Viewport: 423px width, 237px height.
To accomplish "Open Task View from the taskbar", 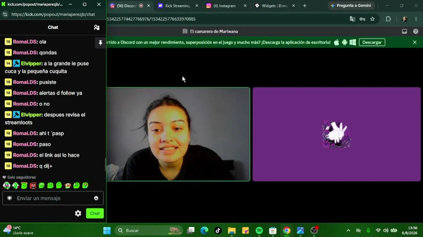I will (191, 230).
